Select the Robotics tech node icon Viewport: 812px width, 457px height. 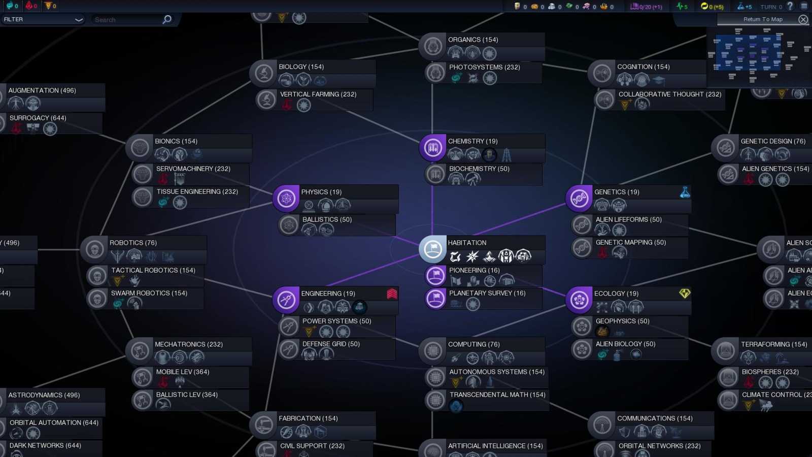click(94, 249)
